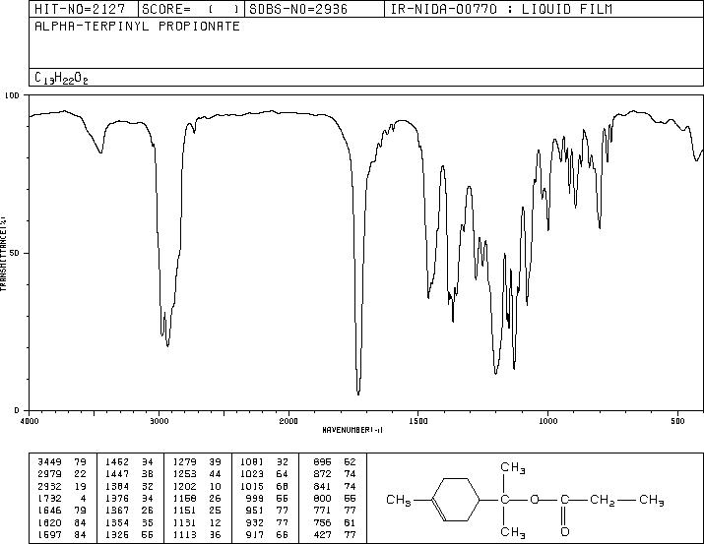Select the 1131 entry in the peak table

click(184, 522)
